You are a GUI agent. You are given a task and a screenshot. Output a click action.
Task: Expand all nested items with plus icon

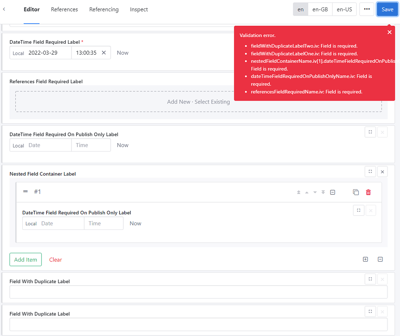click(365, 260)
